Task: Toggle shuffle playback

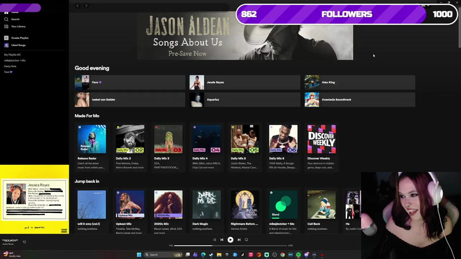Action: pos(214,240)
